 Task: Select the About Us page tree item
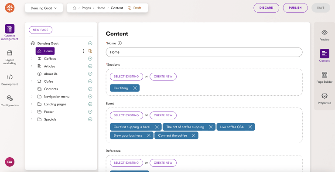51,74
